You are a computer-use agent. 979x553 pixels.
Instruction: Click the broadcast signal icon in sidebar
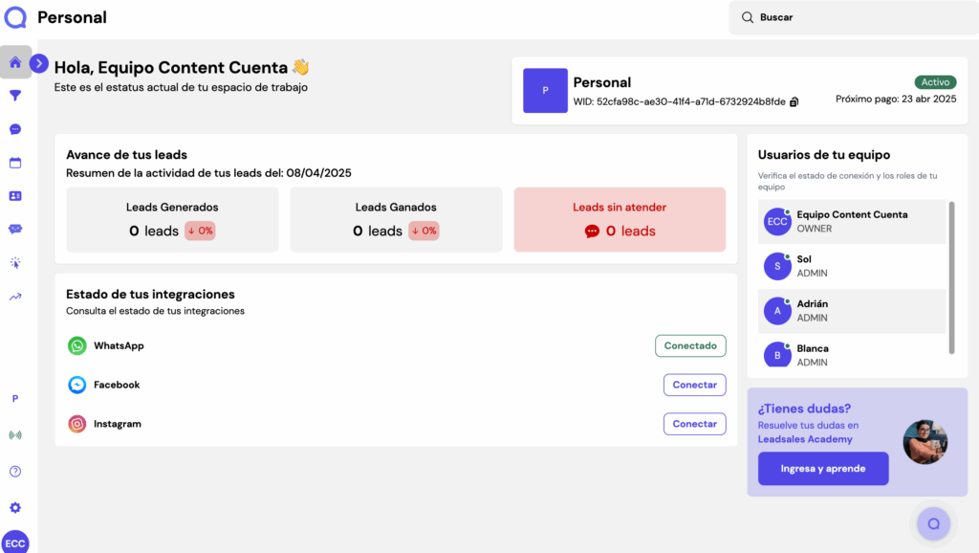tap(15, 435)
